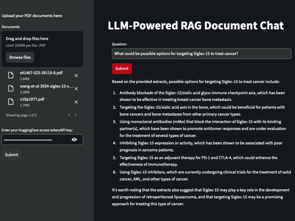Remove s41467-023-39119-8.pdf from uploads
The width and height of the screenshot is (295, 221).
click(x=76, y=75)
